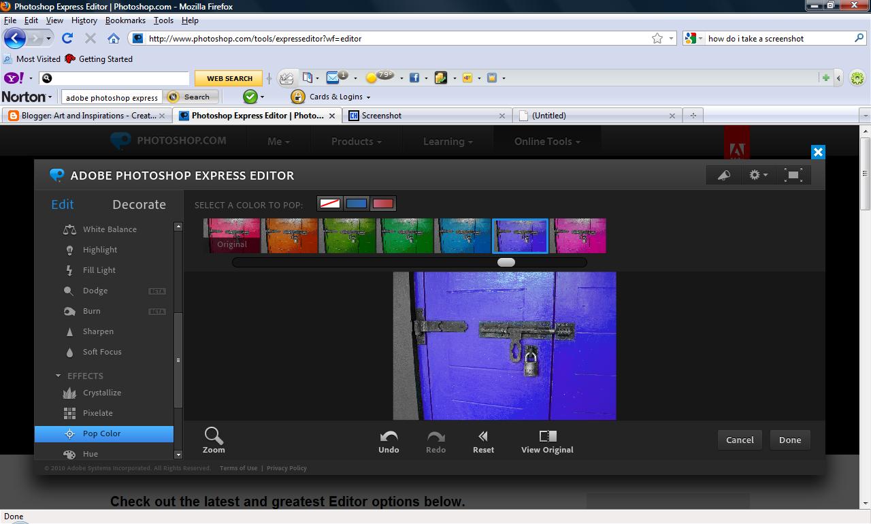Open the Me navigation dropdown
Viewport: 871px width, 524px height.
(278, 142)
